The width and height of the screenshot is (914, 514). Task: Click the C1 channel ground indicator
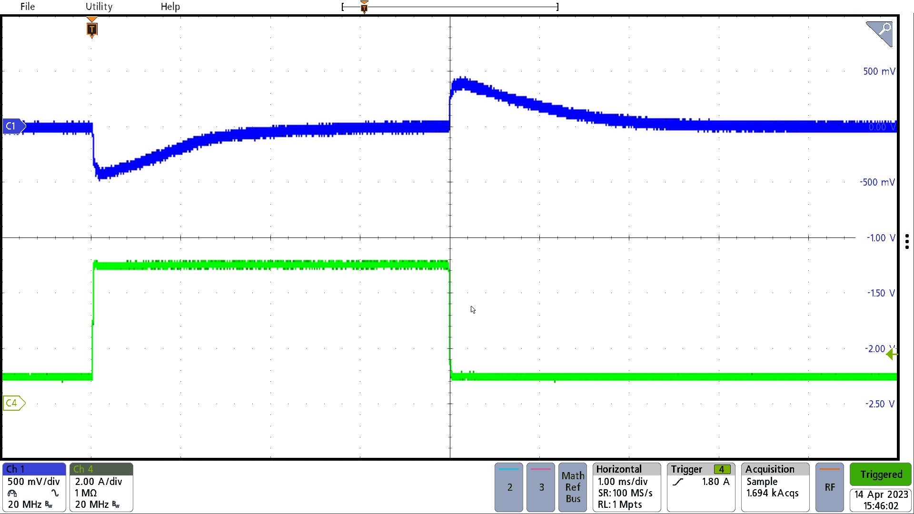[14, 126]
